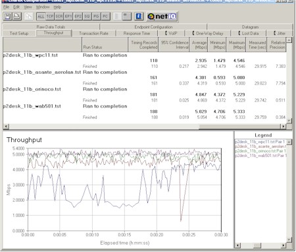
Task: Click the Save (floppy disk) toolbar icon
Action: pyautogui.click(x=7, y=16)
